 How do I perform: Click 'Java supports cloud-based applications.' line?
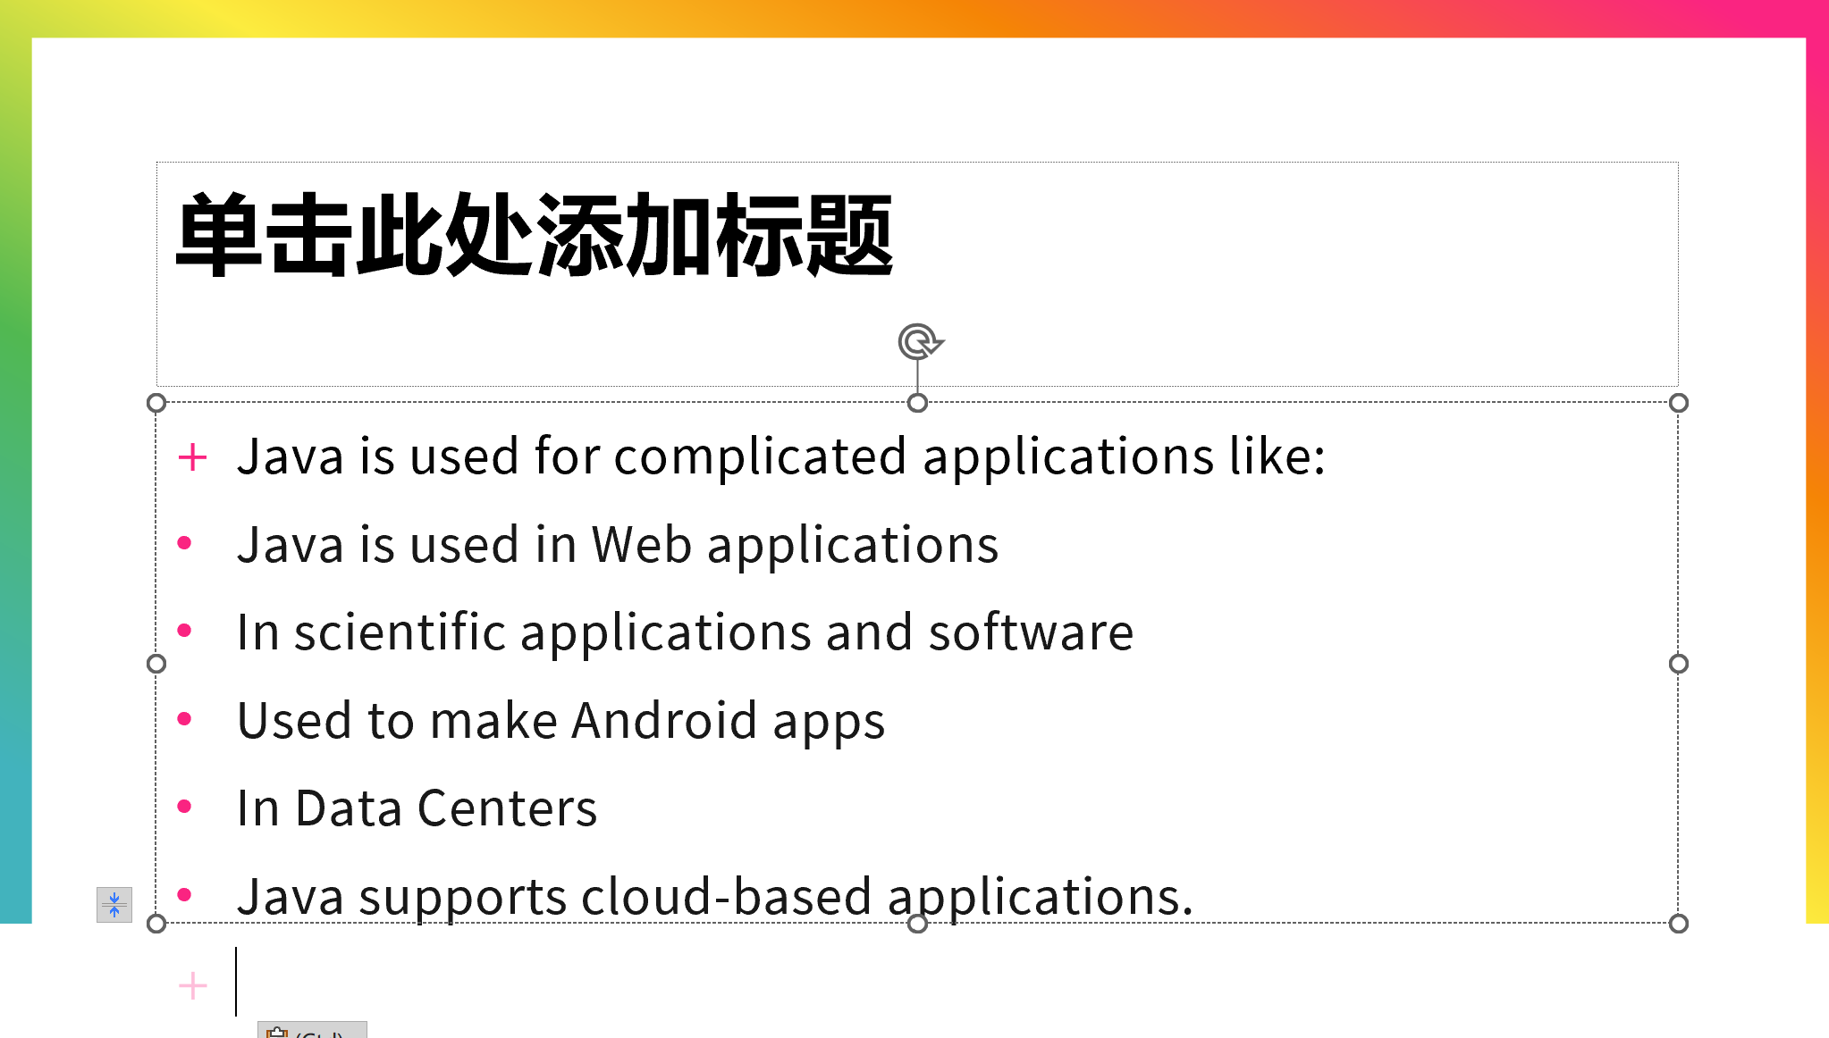pos(715,897)
